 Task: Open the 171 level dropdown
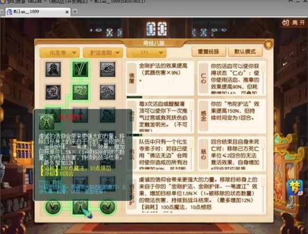point(147,52)
